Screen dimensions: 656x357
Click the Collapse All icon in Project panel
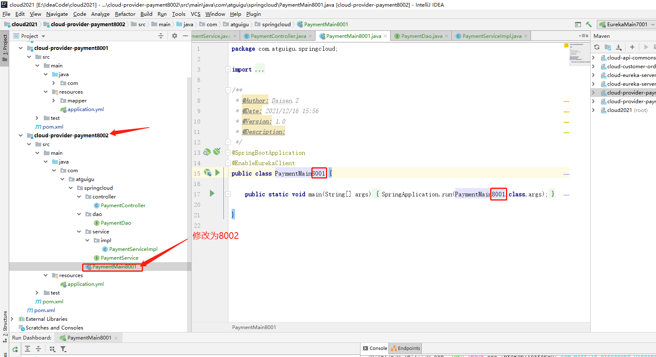(x=161, y=36)
